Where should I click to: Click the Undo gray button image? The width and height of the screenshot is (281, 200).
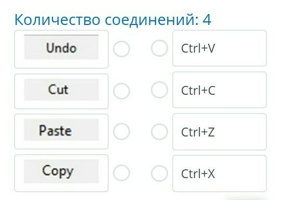(61, 47)
